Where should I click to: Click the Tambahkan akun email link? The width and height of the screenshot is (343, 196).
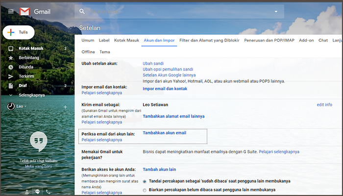pyautogui.click(x=164, y=133)
